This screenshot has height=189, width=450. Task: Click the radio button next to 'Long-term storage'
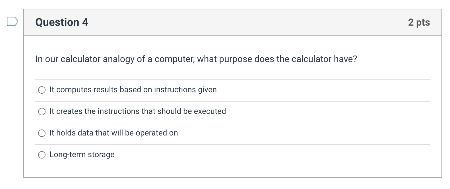coord(42,155)
